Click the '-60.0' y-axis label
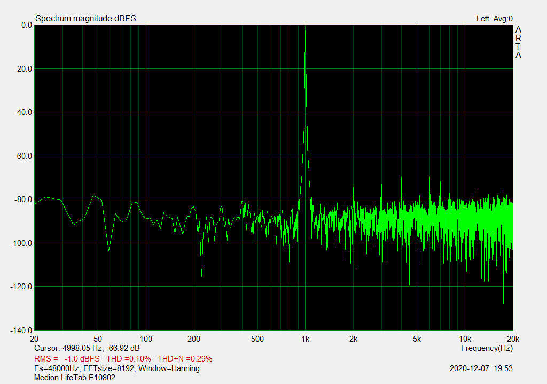 pyautogui.click(x=23, y=156)
